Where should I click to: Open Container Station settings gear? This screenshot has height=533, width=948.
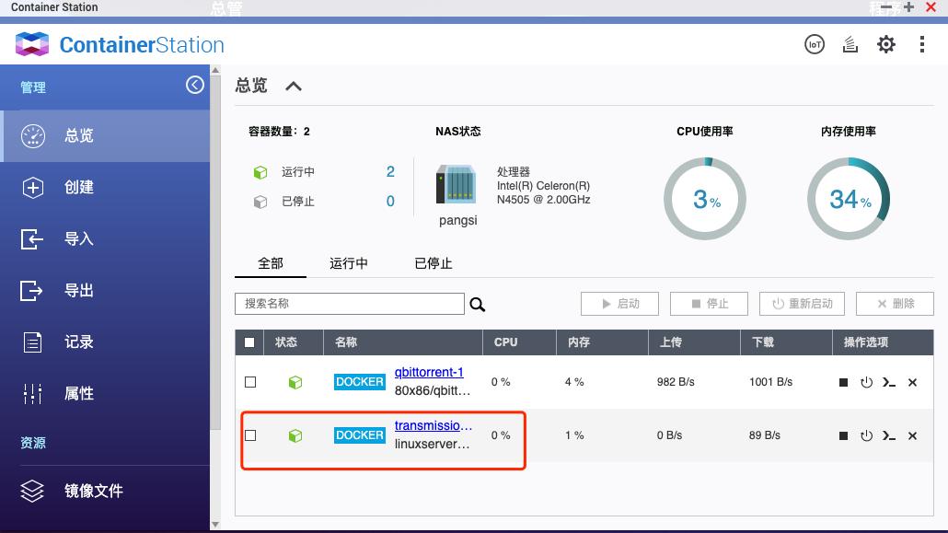point(885,43)
